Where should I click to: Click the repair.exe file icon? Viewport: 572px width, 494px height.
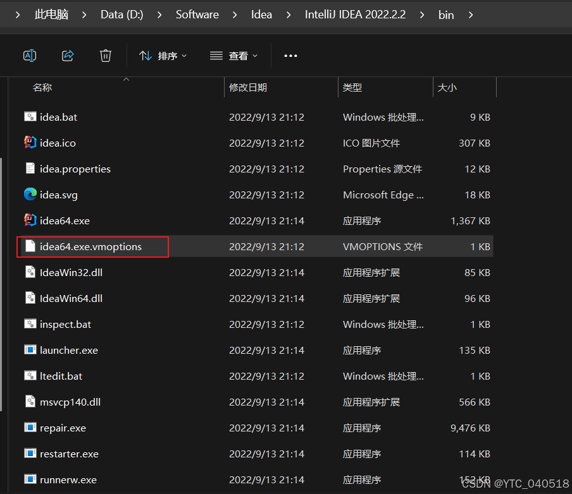coord(30,427)
